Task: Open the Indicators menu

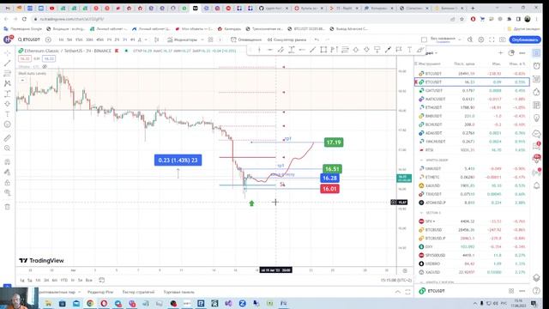Action: pyautogui.click(x=183, y=39)
